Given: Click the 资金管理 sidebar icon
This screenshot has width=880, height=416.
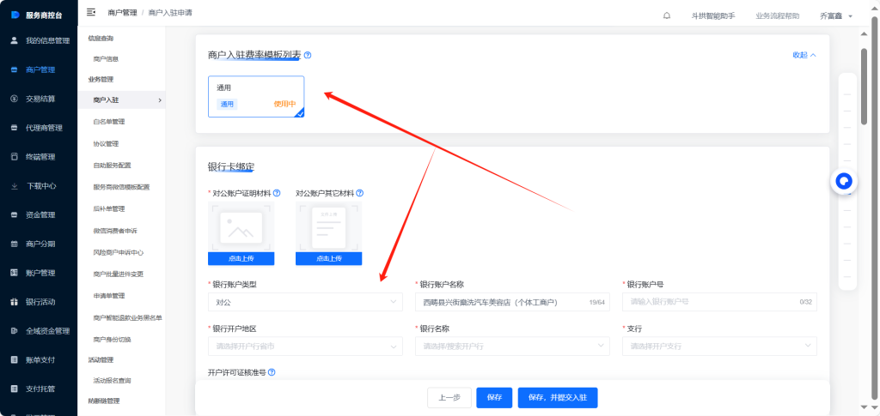Looking at the screenshot, I should point(15,215).
